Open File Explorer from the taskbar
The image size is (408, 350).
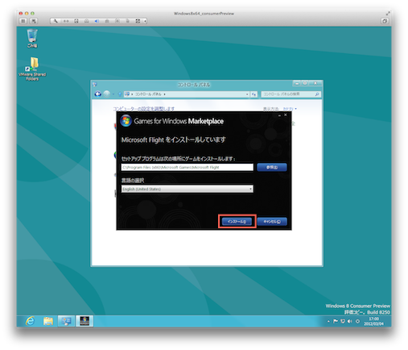click(48, 321)
